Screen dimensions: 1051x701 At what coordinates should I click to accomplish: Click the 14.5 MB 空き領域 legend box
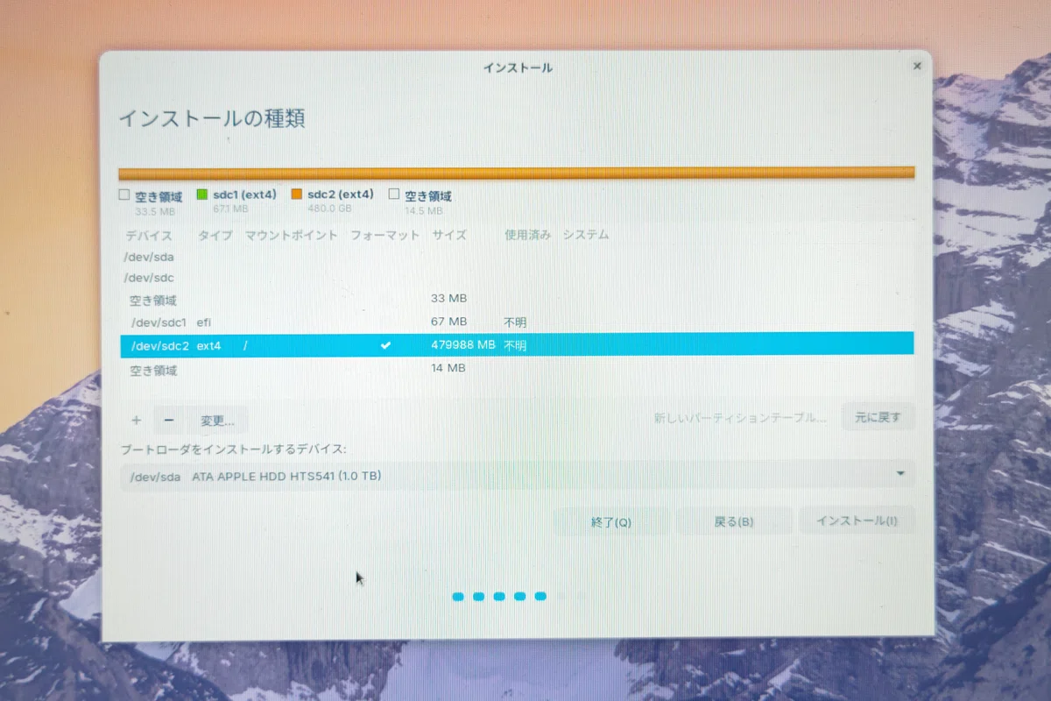tap(393, 195)
